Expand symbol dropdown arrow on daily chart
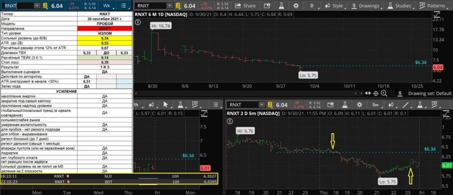 point(170,5)
